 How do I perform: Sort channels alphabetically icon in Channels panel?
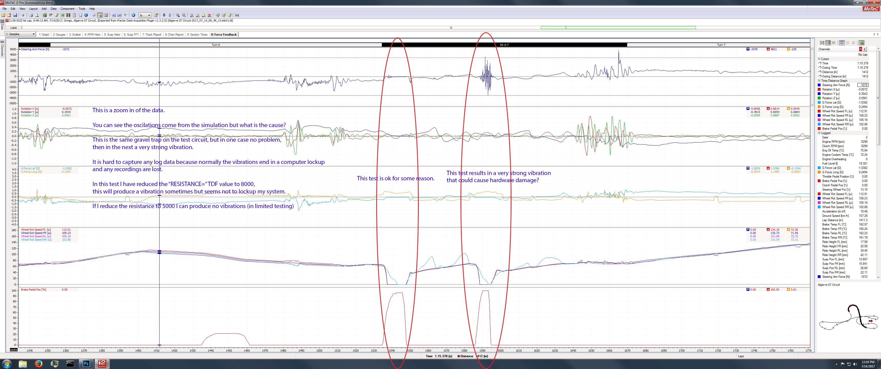822,43
